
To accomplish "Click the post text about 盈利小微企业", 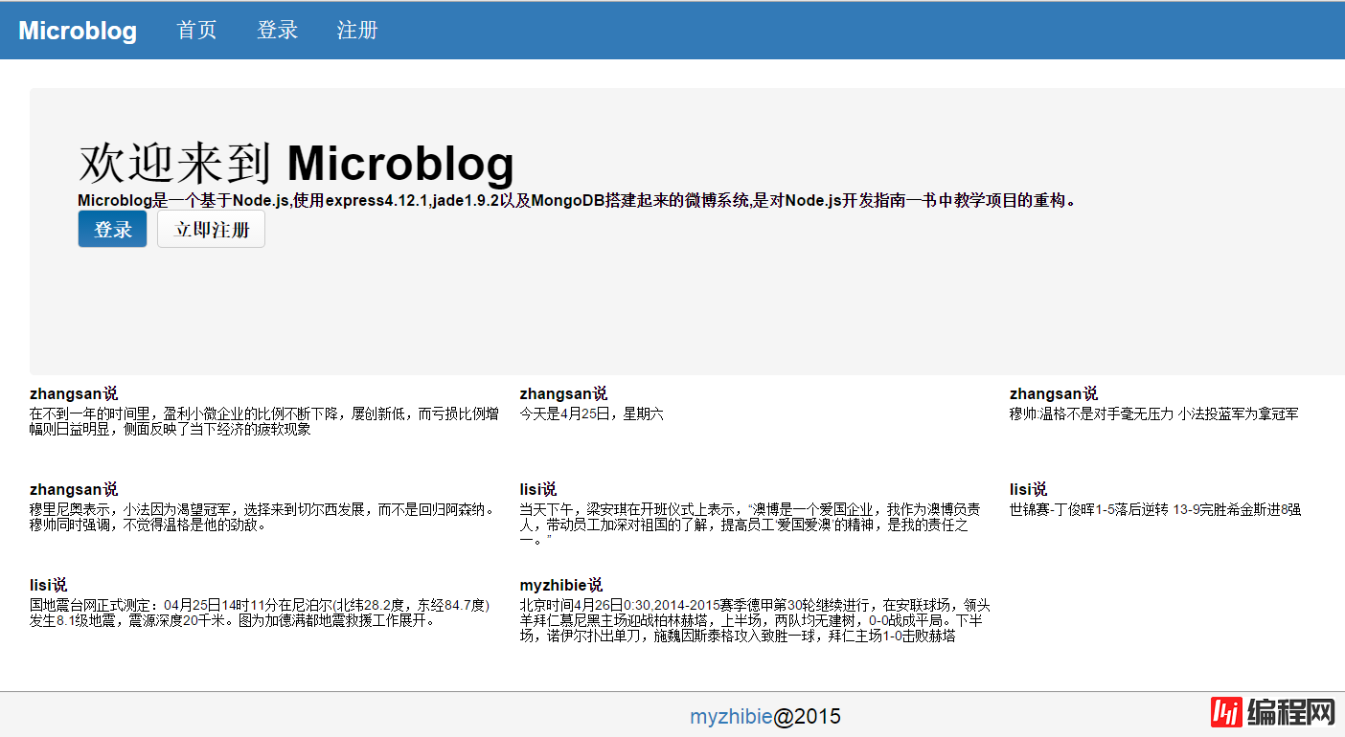I will tap(264, 421).
